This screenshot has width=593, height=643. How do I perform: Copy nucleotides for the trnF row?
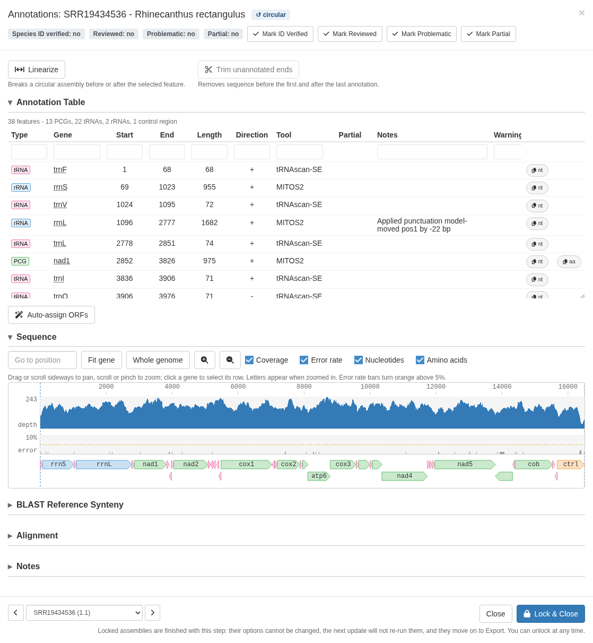[x=537, y=170]
